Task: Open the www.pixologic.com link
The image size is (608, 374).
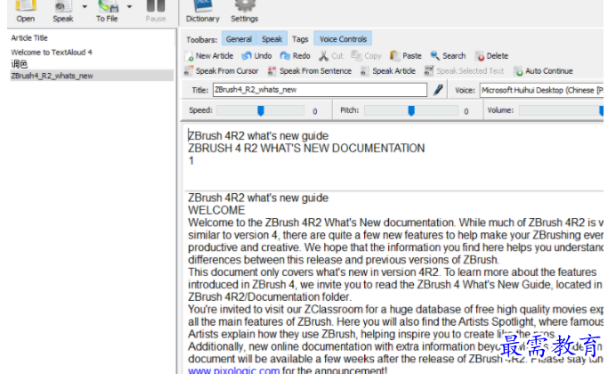Action: click(234, 370)
